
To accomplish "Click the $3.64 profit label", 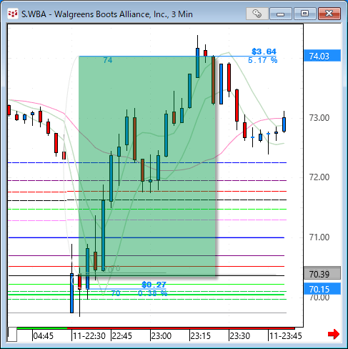I will 264,51.
